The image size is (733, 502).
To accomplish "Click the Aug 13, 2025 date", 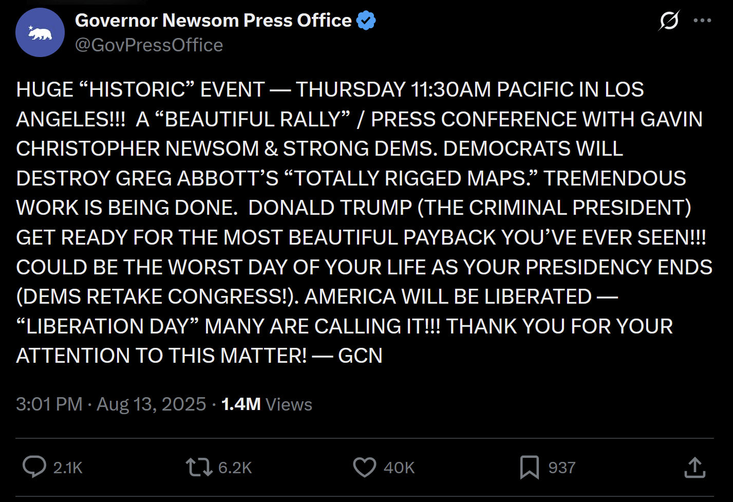I will click(x=151, y=404).
